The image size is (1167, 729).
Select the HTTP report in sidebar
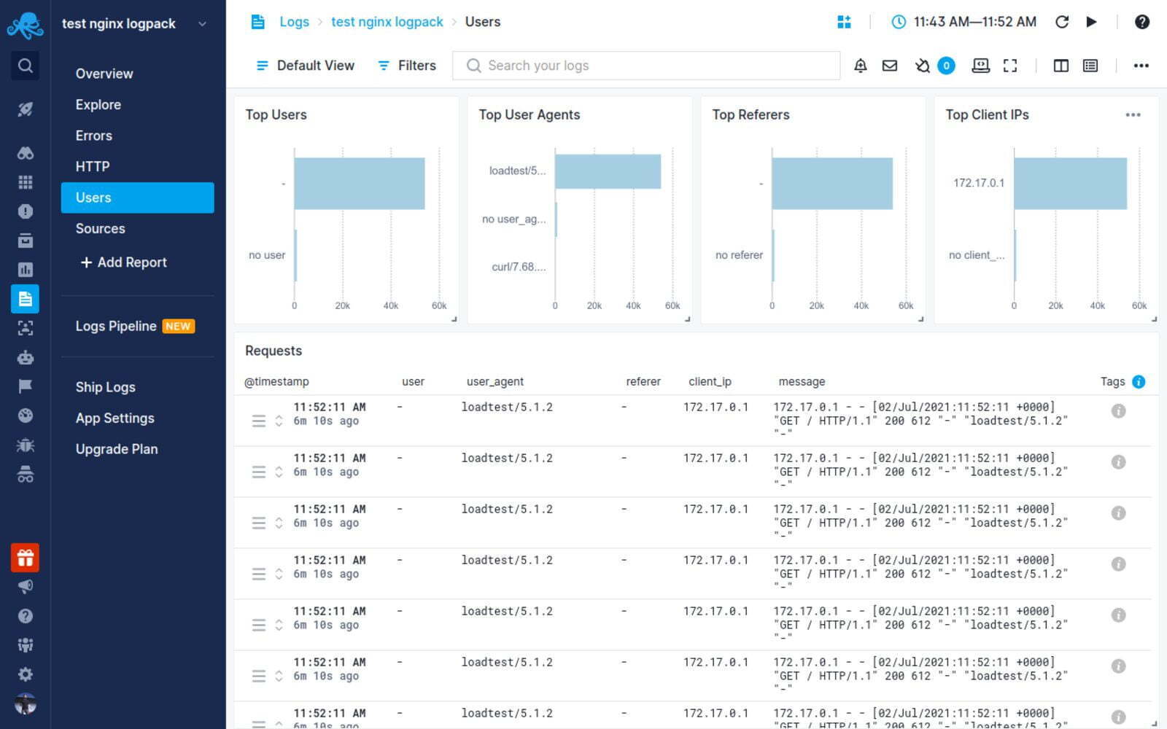tap(93, 166)
